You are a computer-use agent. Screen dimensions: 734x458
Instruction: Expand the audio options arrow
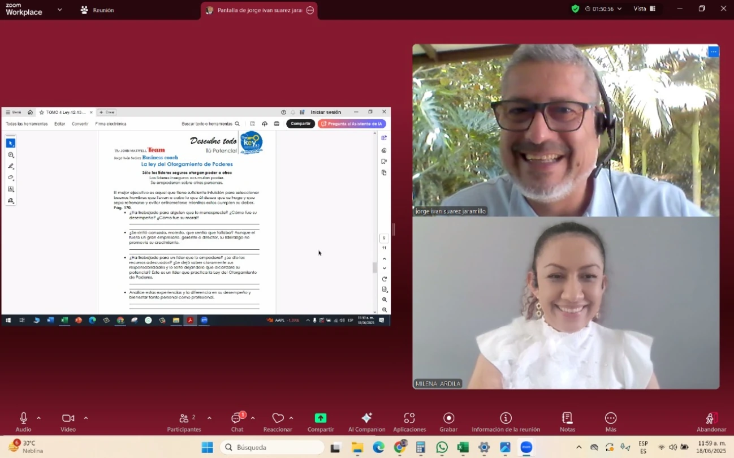point(38,418)
